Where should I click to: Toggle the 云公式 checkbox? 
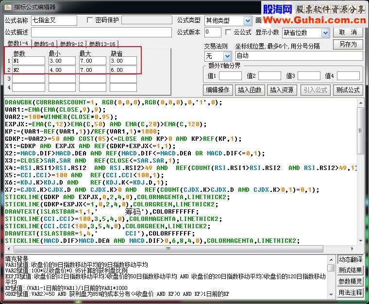click(228, 32)
